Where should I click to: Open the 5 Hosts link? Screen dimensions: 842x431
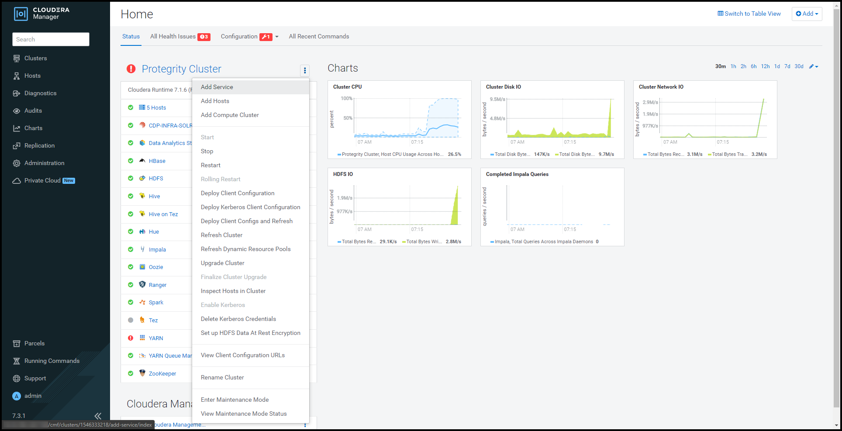[x=156, y=108]
